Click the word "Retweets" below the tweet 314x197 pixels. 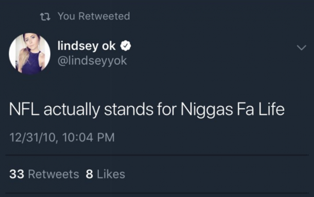[x=54, y=174]
